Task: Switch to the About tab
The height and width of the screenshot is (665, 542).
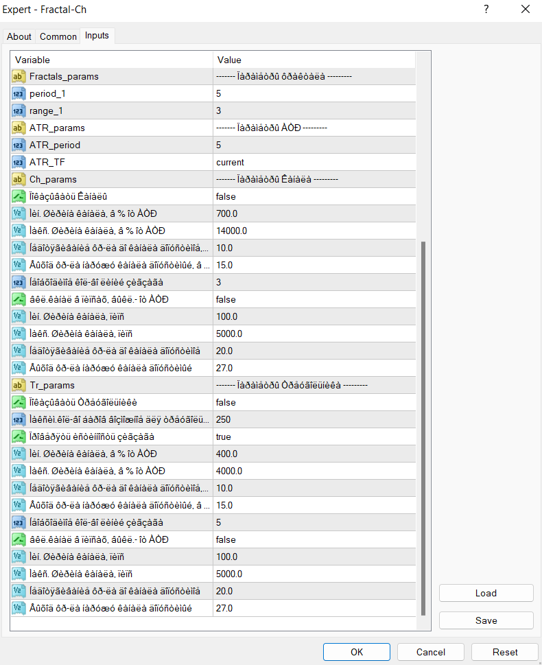Action: tap(19, 36)
